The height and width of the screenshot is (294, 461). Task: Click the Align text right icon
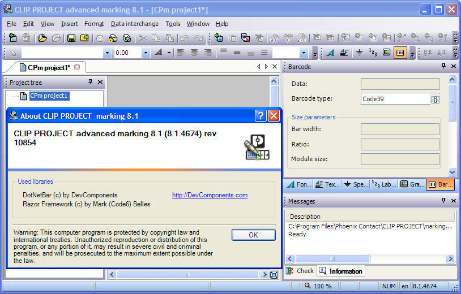coord(208,53)
